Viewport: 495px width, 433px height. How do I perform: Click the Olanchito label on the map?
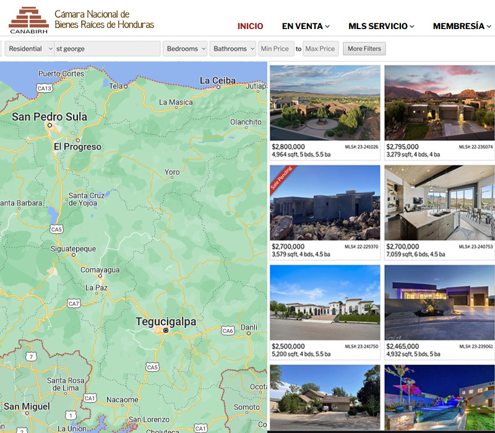pyautogui.click(x=246, y=122)
